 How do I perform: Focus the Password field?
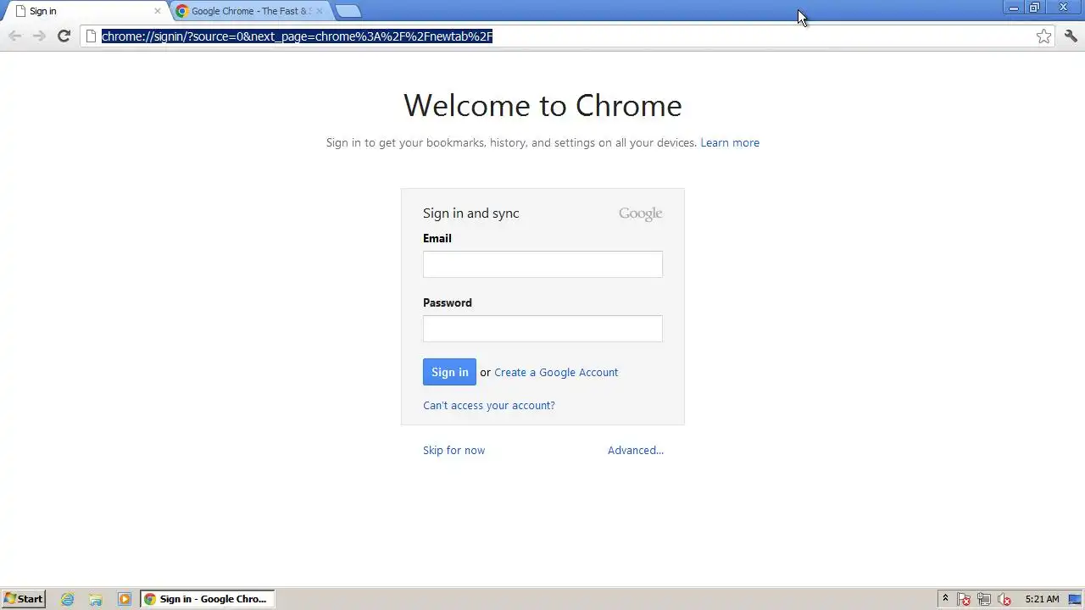[542, 329]
